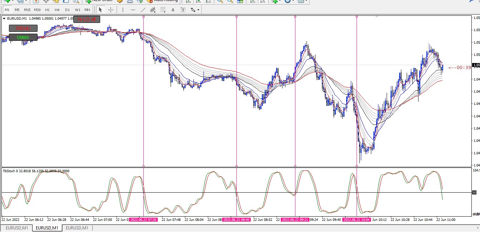This screenshot has height=232, width=480.
Task: Click the 22 Jun 10:28 time label
Action: 400,219
